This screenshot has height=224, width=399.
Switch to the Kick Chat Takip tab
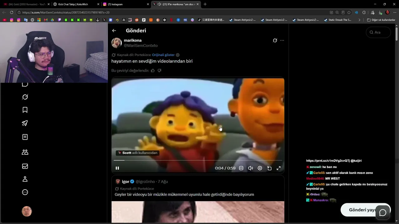tap(76, 4)
